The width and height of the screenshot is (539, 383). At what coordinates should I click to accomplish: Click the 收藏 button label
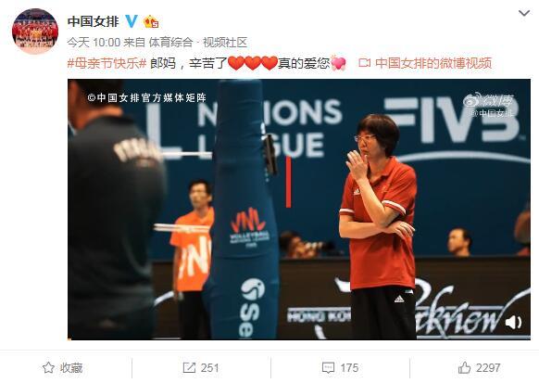[x=71, y=368]
